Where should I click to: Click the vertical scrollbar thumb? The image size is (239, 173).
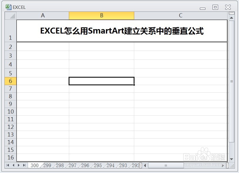[x=232, y=81]
